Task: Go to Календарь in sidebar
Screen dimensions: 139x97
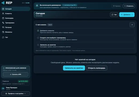Action: (x=16, y=18)
